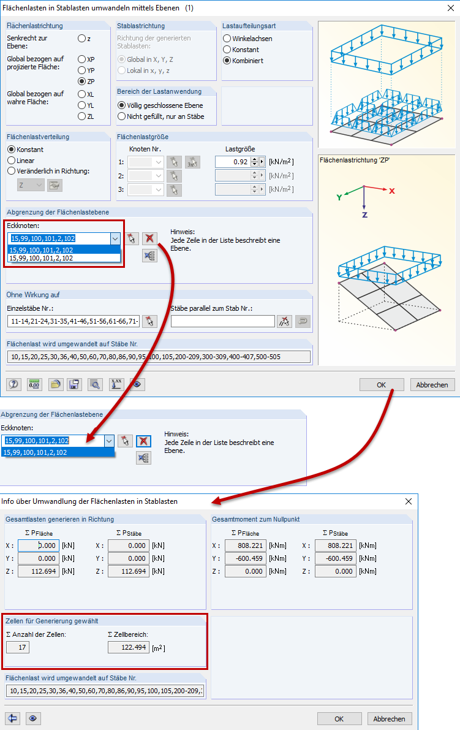Image resolution: width=460 pixels, height=730 pixels.
Task: Select XL true area direction radio
Action: pos(82,94)
